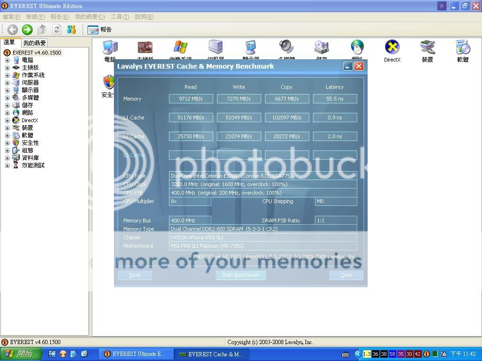Minimize the Cache & Memory Benchmark dialog
The height and width of the screenshot is (361, 482).
click(348, 66)
